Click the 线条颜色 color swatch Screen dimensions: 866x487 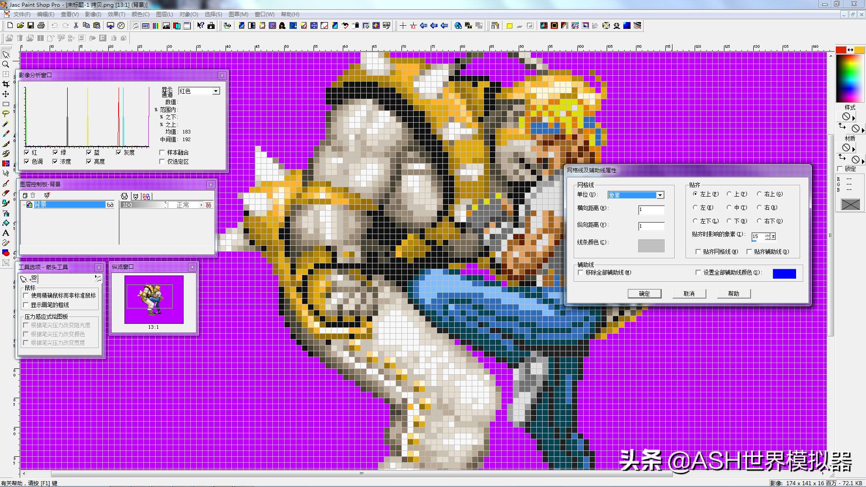(x=650, y=245)
